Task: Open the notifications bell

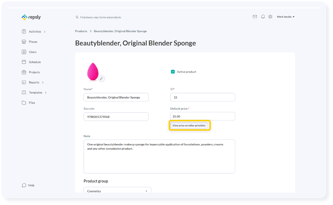Action: click(263, 17)
